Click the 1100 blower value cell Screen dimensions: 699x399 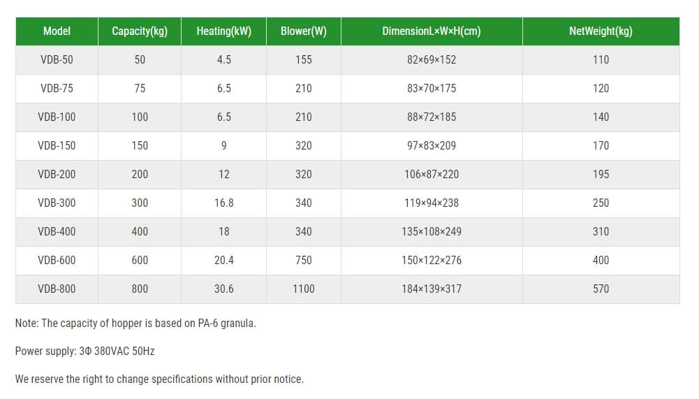[304, 289]
